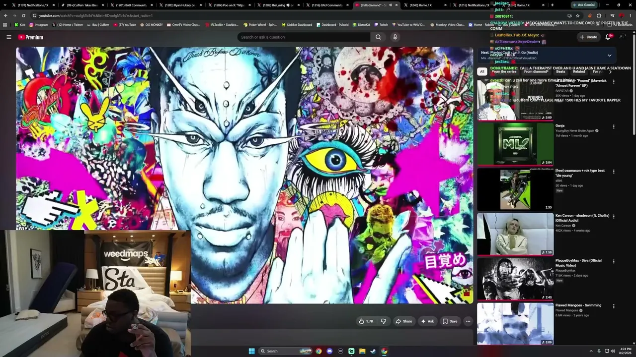
Task: Open the Ganja video thumbnail
Action: (x=515, y=144)
